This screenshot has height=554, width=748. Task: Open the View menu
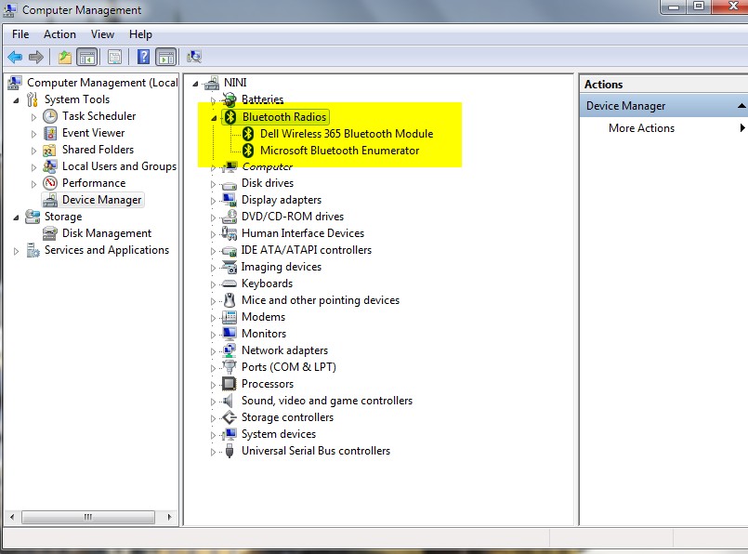click(x=102, y=34)
